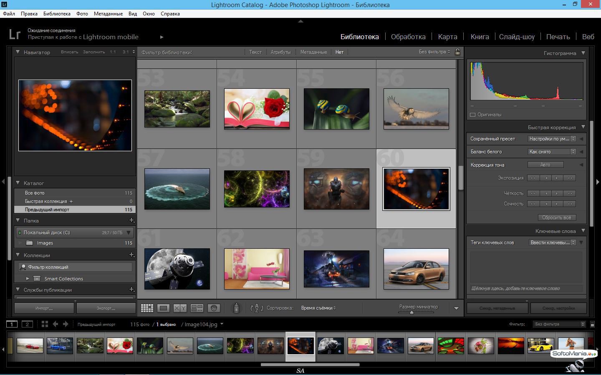Open Survey view
Viewport: 601px width, 375px height.
(x=197, y=308)
